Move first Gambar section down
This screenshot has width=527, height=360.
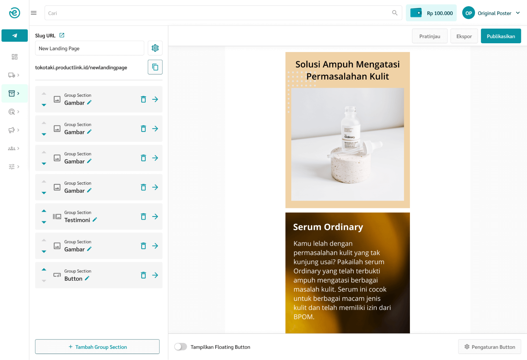click(x=44, y=105)
